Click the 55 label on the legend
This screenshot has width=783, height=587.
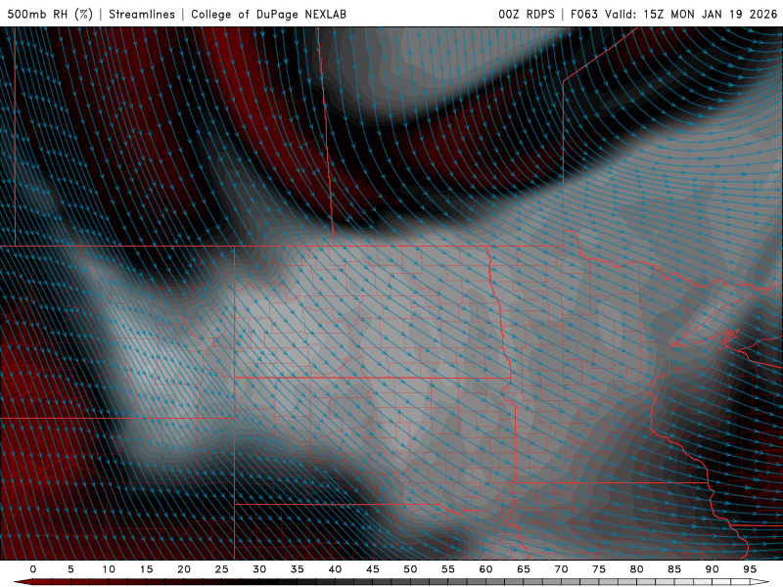coord(448,569)
